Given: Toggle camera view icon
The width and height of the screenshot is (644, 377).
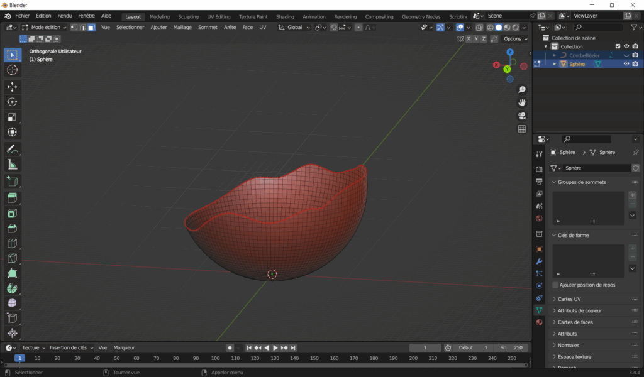Looking at the screenshot, I should [522, 116].
